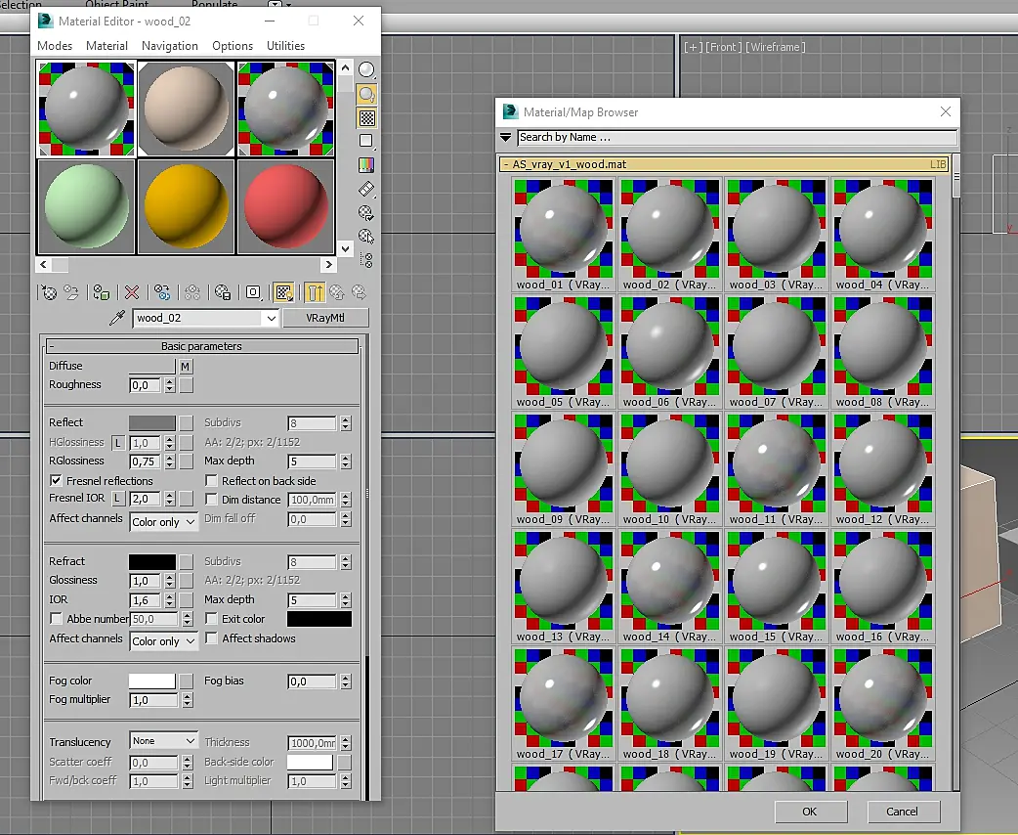1018x835 pixels.
Task: Open the wood_02 material name dropdown
Action: (271, 318)
